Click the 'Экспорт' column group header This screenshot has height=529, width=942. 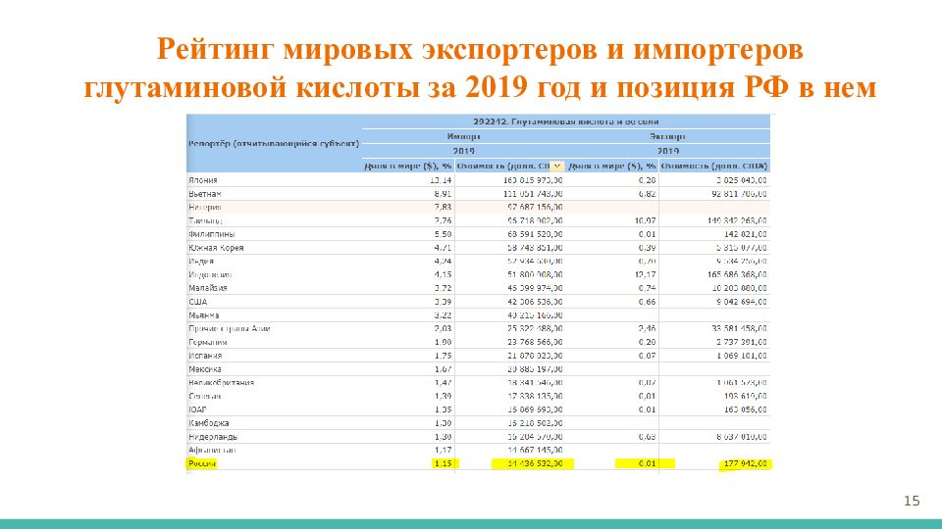click(667, 137)
